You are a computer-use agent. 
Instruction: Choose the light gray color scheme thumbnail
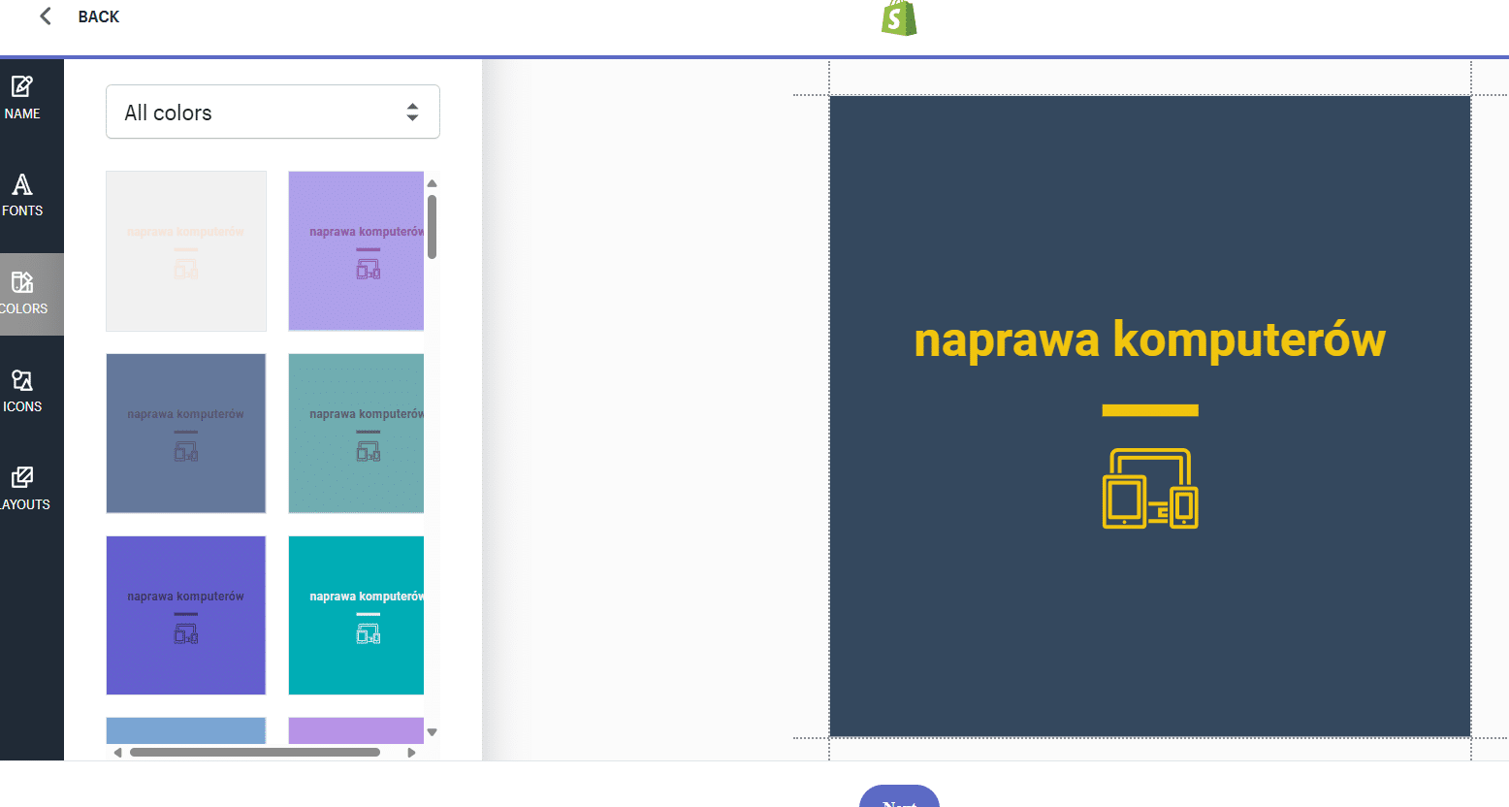click(x=186, y=251)
